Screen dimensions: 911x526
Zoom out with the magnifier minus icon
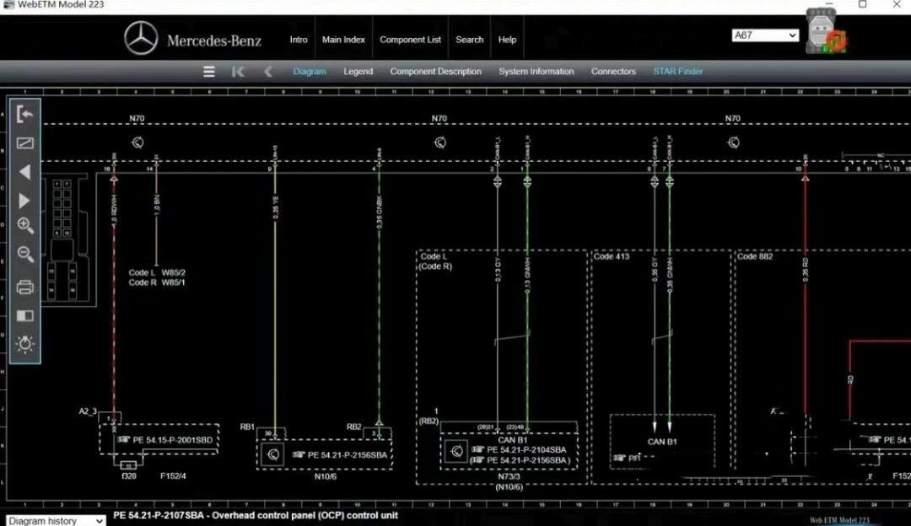[25, 254]
